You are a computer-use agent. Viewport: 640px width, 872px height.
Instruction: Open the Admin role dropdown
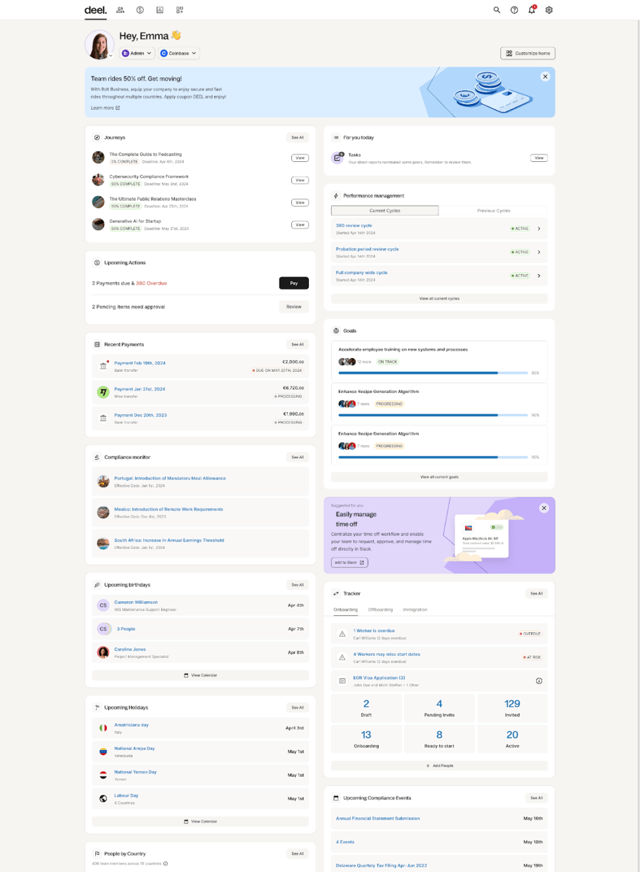click(x=136, y=53)
